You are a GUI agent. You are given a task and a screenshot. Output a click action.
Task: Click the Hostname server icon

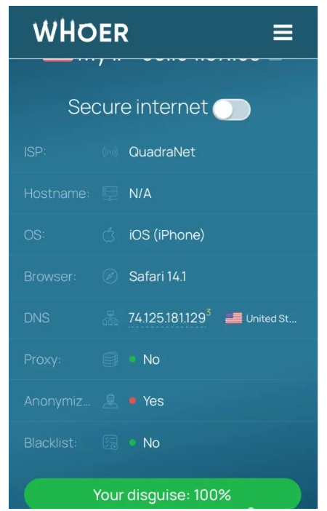(x=110, y=193)
